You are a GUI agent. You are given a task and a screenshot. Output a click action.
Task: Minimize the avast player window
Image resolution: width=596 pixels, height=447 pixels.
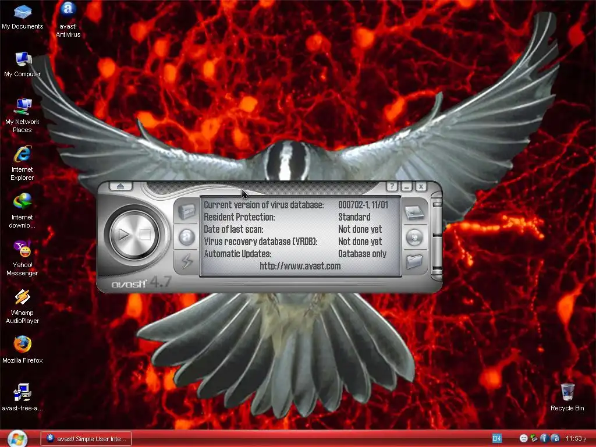click(x=407, y=186)
